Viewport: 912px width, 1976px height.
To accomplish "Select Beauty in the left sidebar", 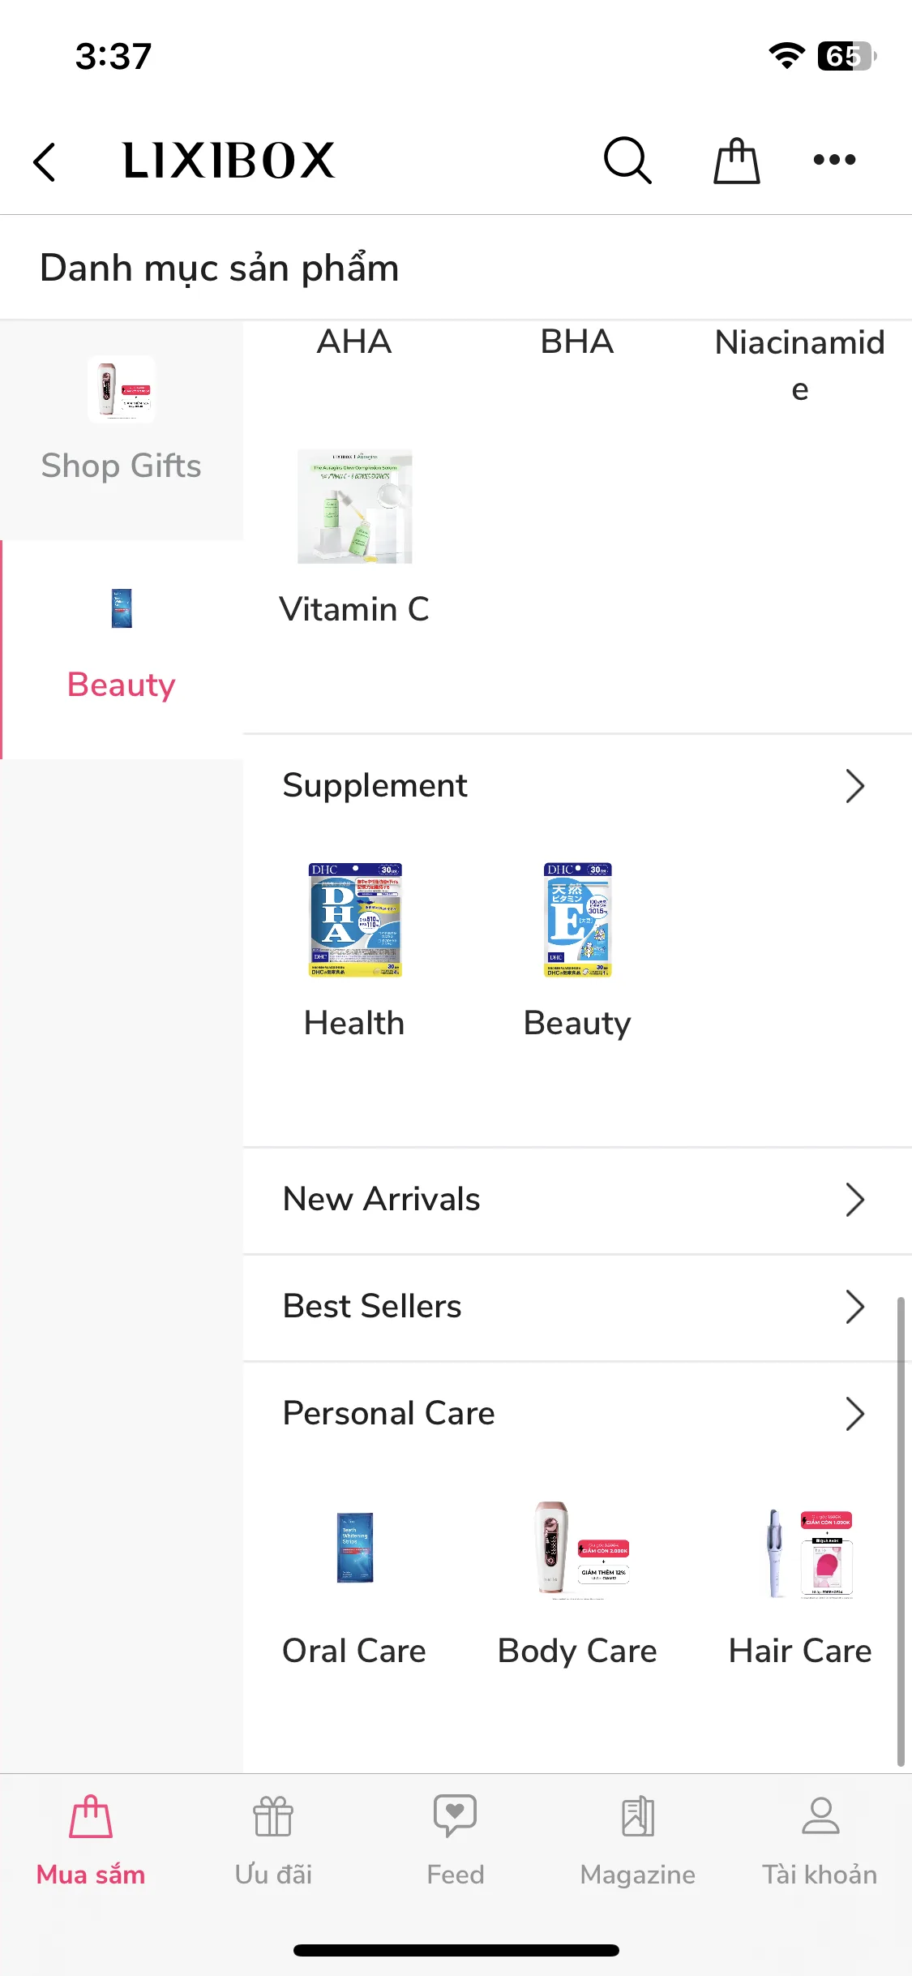I will point(122,649).
